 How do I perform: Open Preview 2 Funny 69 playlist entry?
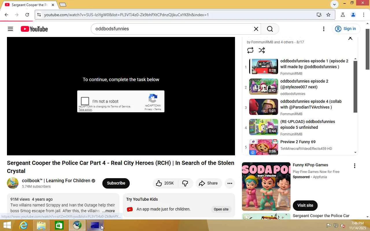pyautogui.click(x=301, y=147)
